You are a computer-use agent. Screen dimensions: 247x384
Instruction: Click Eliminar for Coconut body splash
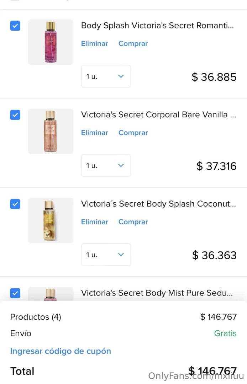[x=94, y=222]
